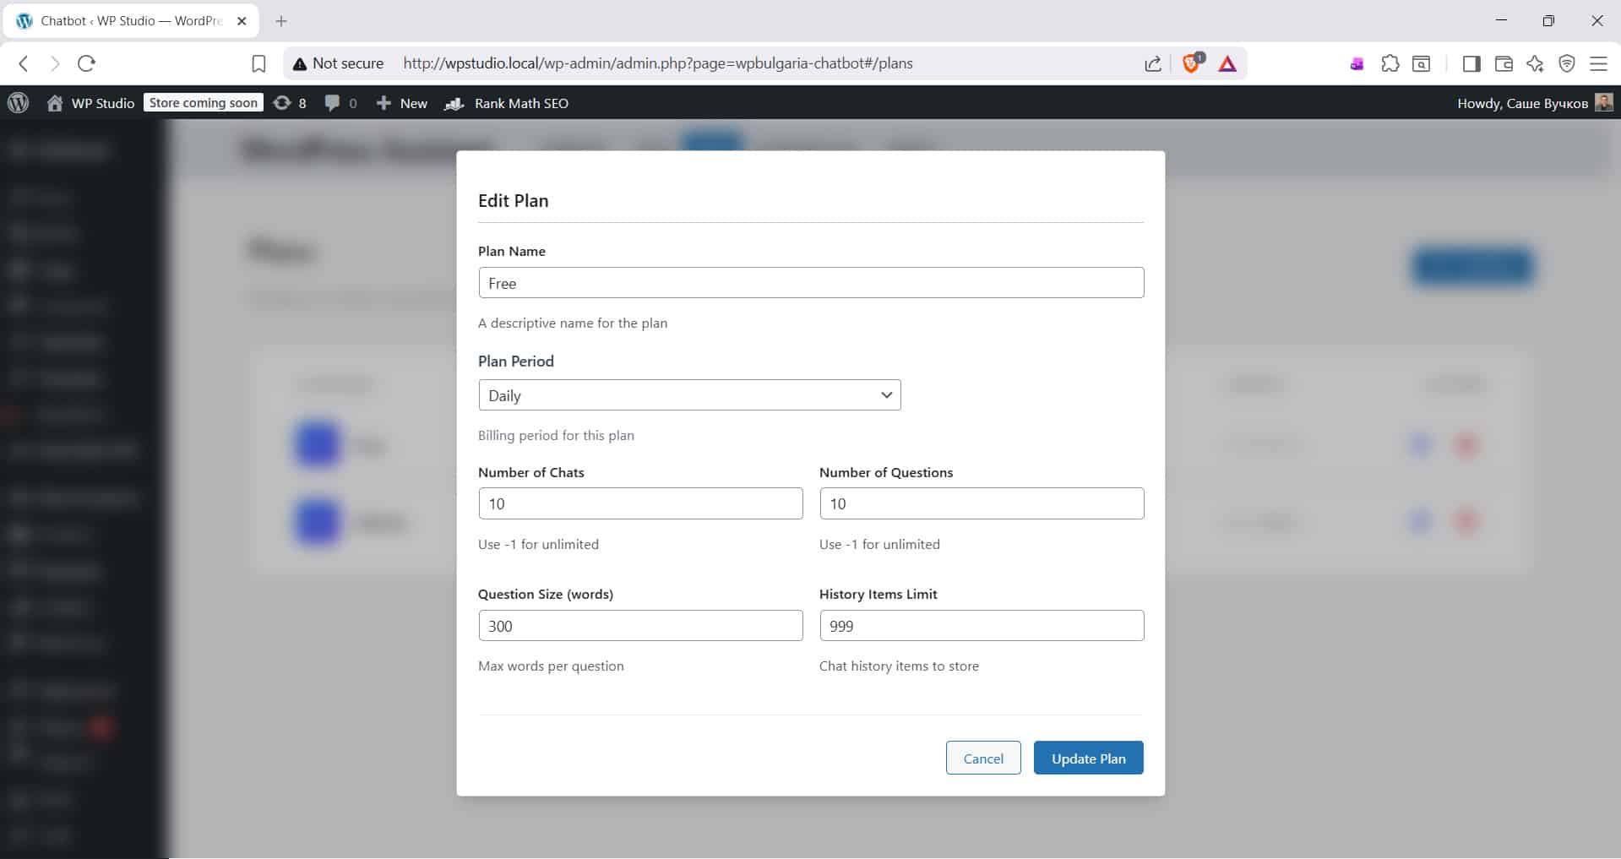Cancel the Edit Plan dialog
The width and height of the screenshot is (1621, 859).
coord(983,758)
